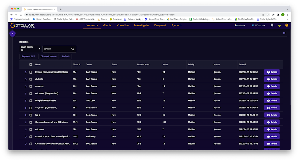The width and height of the screenshot is (299, 161).
Task: Check the darkside incident checkbox
Action: click(x=30, y=79)
